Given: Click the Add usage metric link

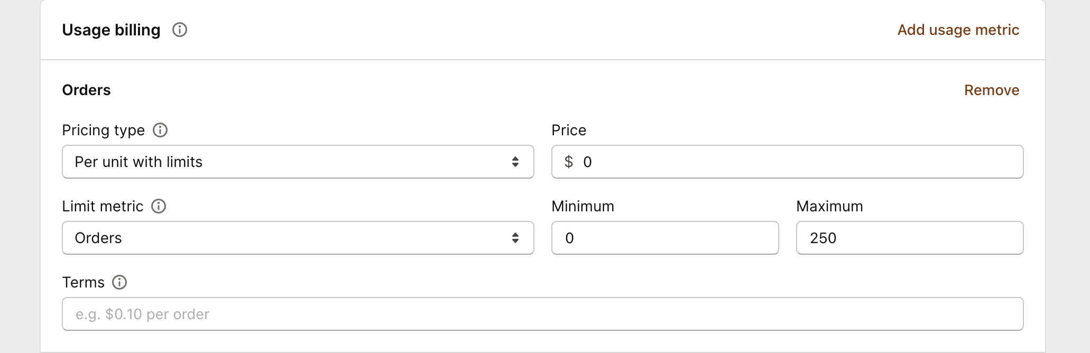Looking at the screenshot, I should pyautogui.click(x=958, y=30).
